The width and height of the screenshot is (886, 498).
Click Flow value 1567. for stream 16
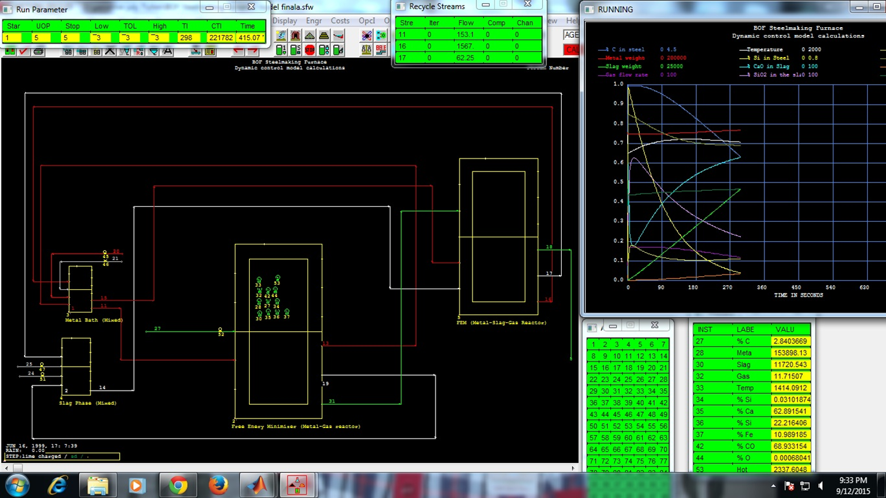465,47
